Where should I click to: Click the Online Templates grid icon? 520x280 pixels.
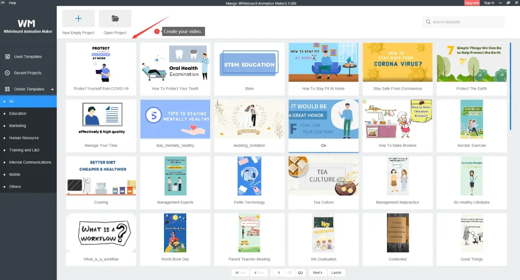coord(7,89)
